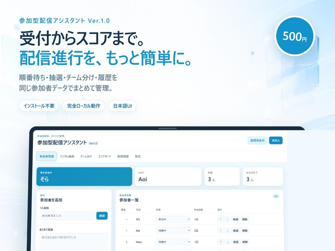The height and width of the screenshot is (251, 335).
Task: Click the 次の人 button
Action: [275, 141]
